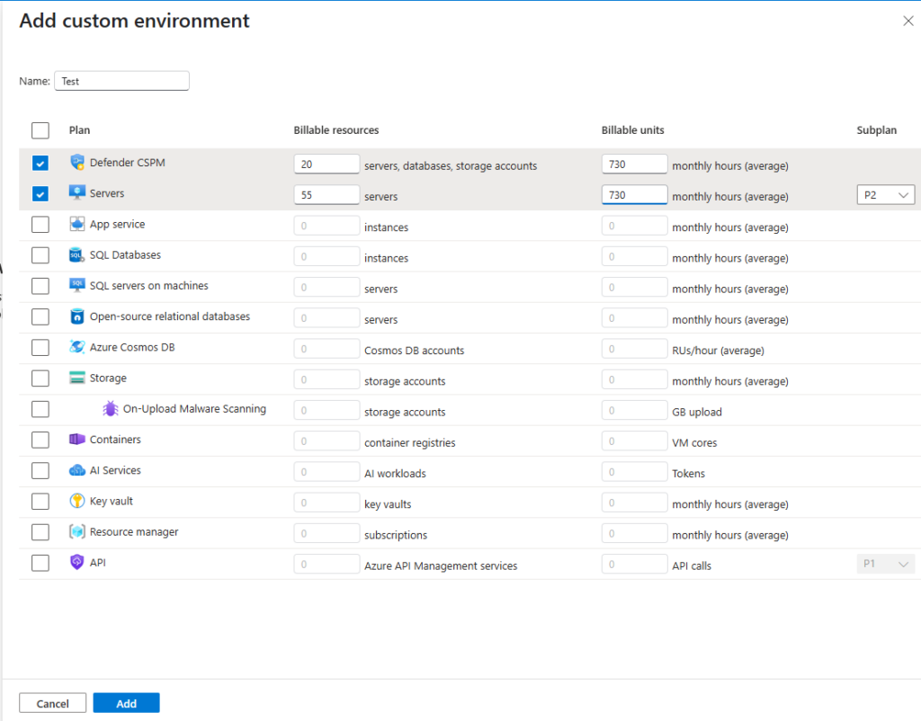The width and height of the screenshot is (921, 721).
Task: Click the Servers plan monitor icon
Action: [77, 192]
